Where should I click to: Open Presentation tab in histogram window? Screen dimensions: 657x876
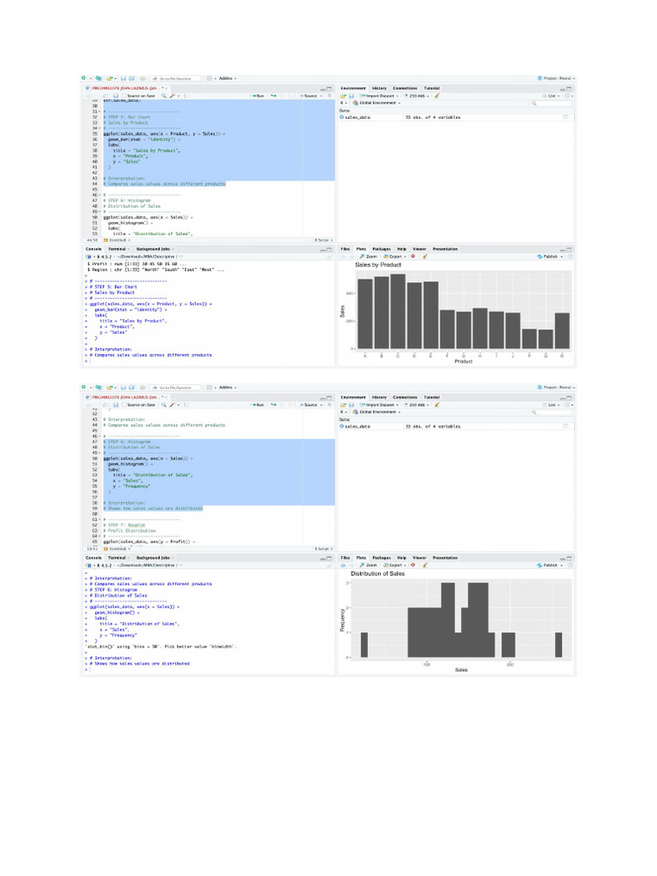445,558
